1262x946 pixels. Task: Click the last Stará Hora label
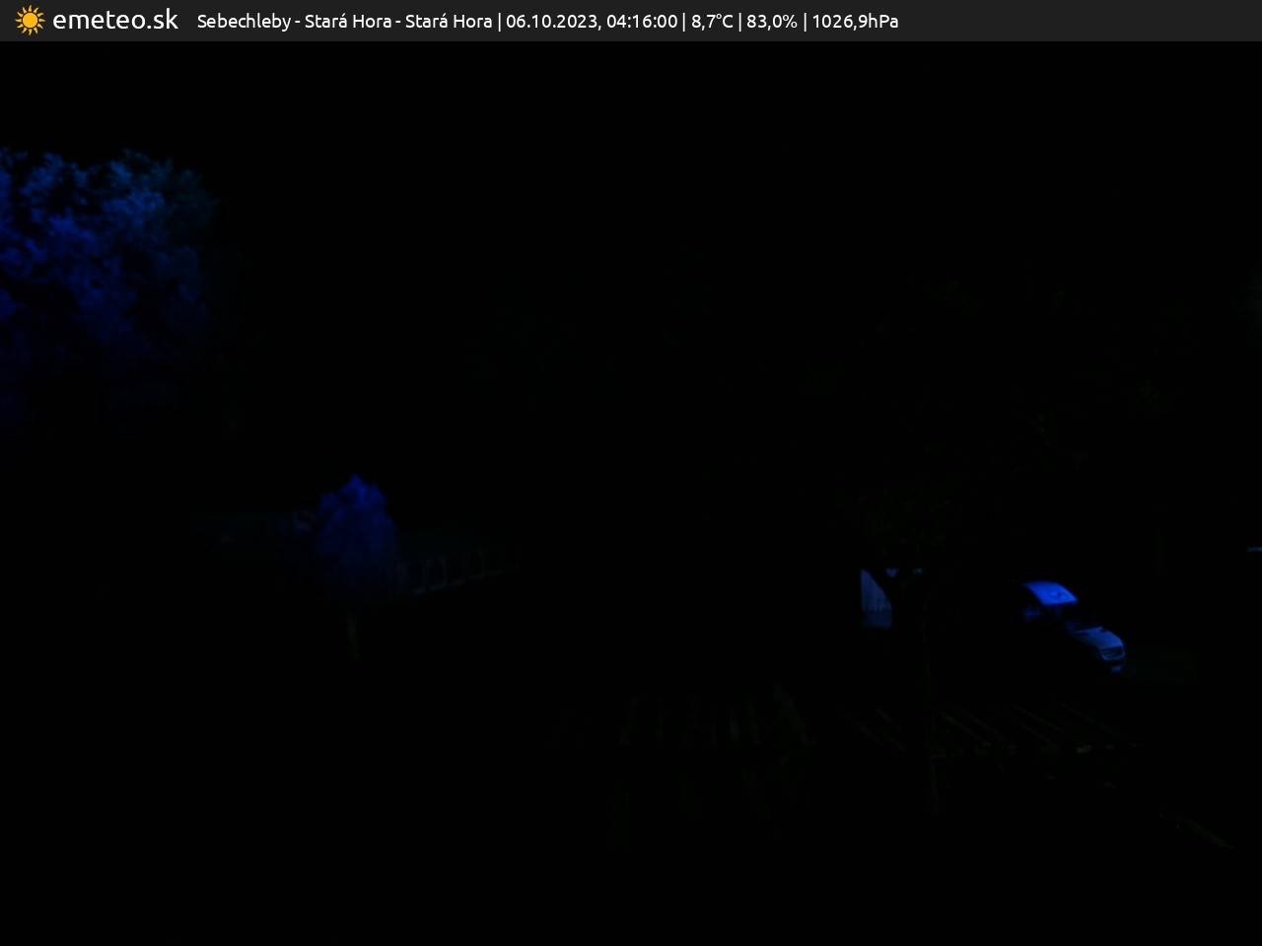point(448,22)
